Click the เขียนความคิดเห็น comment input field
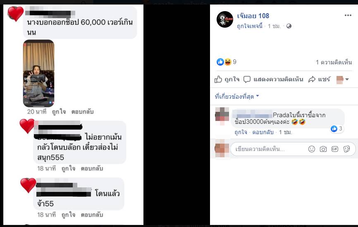Image resolution: width=358 pixels, height=227 pixels. 270,149
